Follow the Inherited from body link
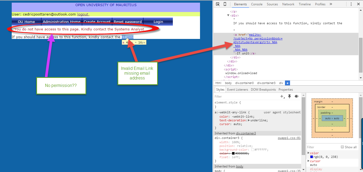 pyautogui.click(x=240, y=166)
